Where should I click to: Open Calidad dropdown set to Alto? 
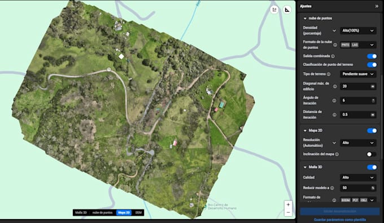tap(358, 177)
